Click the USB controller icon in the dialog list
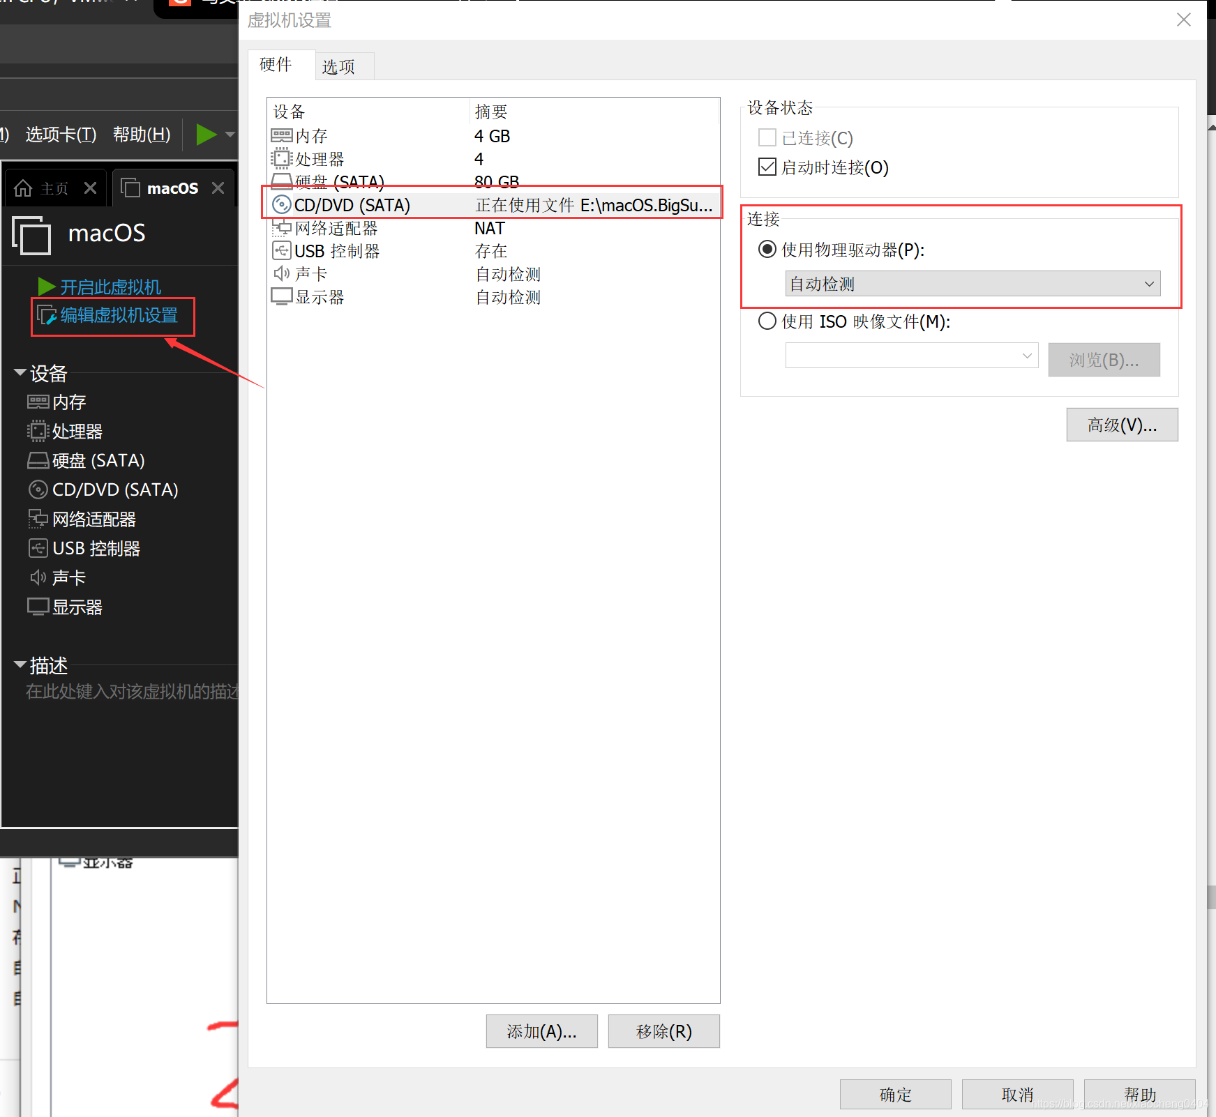Viewport: 1216px width, 1117px height. tap(282, 251)
